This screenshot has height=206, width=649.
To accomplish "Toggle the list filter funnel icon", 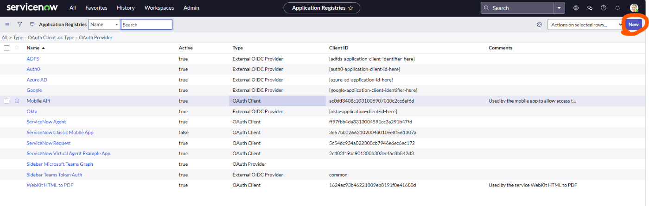I will point(20,24).
